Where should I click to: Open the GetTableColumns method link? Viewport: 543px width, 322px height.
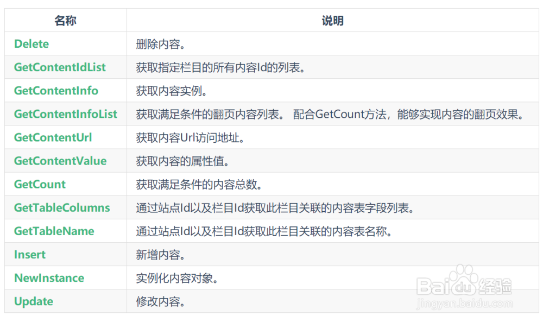(x=62, y=208)
